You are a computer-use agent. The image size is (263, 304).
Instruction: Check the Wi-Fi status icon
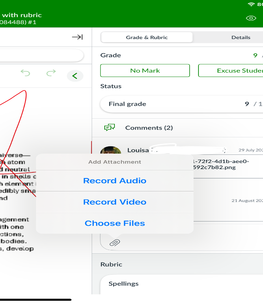click(251, 4)
